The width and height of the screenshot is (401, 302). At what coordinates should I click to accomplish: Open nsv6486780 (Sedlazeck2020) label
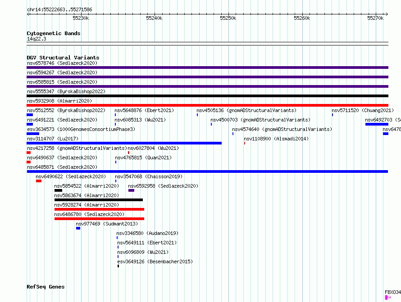(89, 214)
